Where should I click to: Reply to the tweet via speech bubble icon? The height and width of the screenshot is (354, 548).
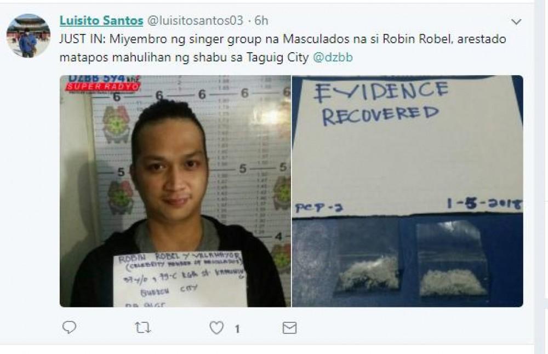click(69, 328)
